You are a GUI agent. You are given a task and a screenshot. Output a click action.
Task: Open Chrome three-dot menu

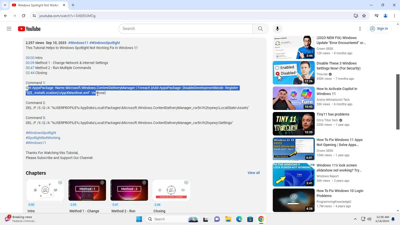[x=394, y=16]
